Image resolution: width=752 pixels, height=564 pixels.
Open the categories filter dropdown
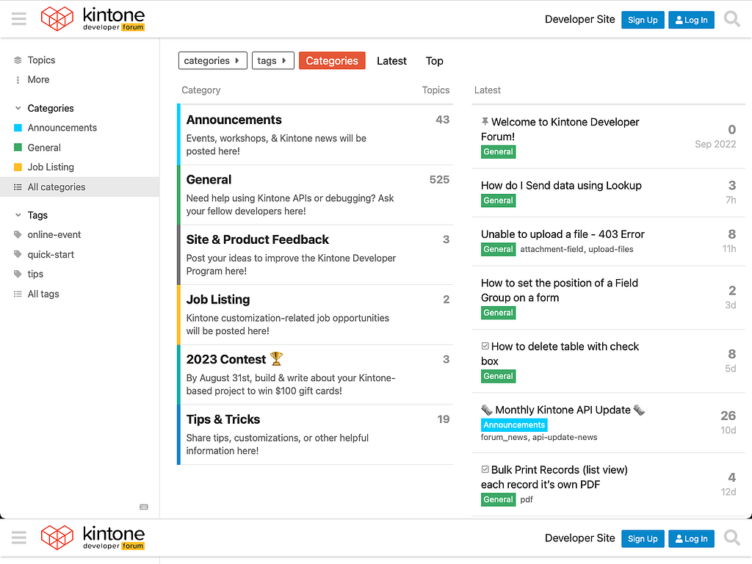click(213, 61)
